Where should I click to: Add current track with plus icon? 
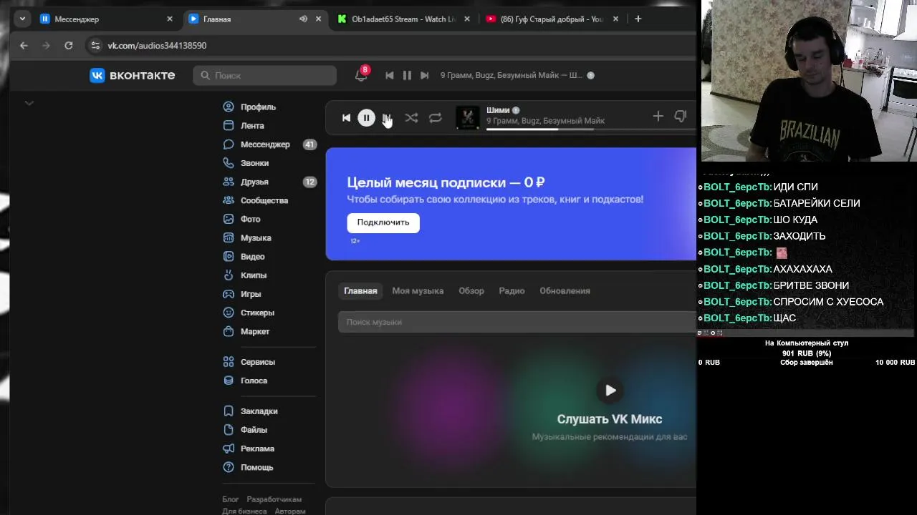[658, 116]
